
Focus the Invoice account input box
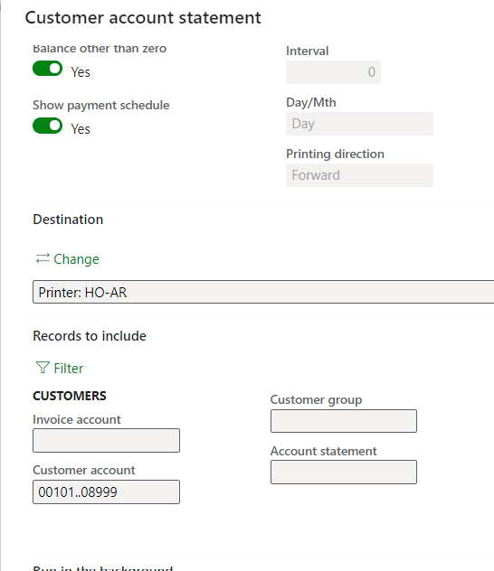tap(106, 441)
